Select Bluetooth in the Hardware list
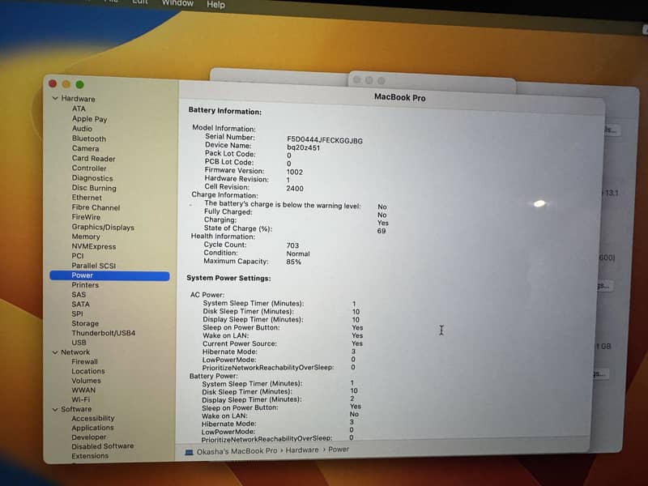Viewport: 648px width, 486px height. tap(88, 139)
